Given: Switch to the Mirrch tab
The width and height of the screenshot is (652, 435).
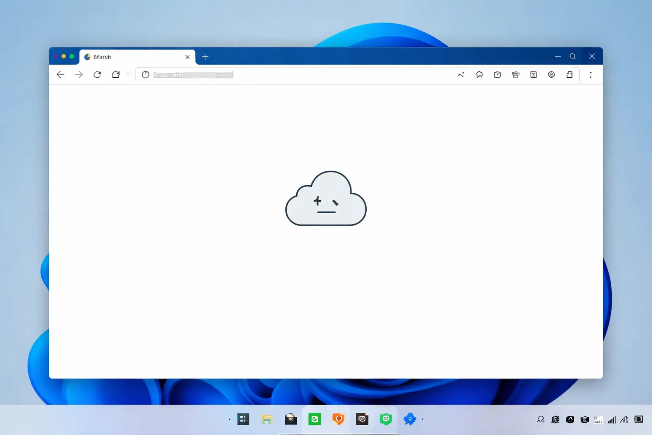Looking at the screenshot, I should click(x=138, y=57).
